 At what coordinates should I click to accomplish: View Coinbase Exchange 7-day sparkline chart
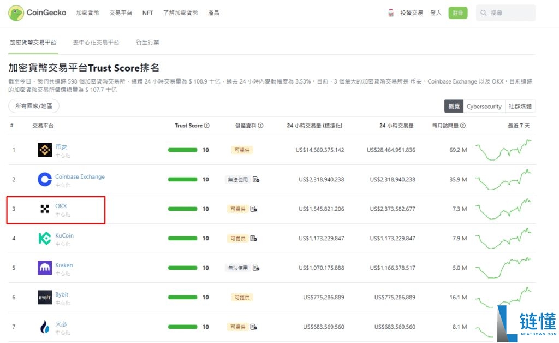[503, 180]
